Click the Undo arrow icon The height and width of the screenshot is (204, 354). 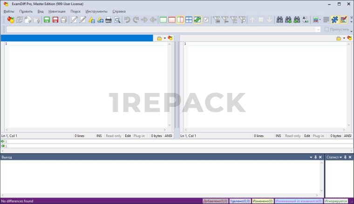click(x=127, y=20)
